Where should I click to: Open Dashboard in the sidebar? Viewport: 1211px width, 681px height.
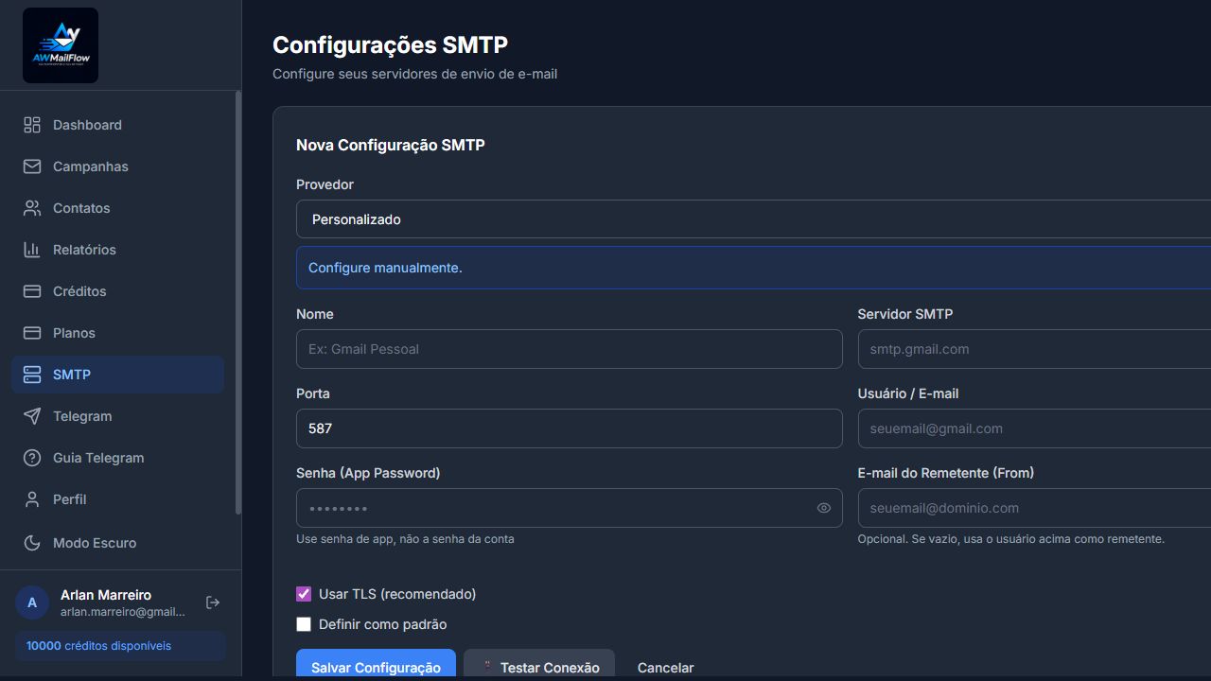point(117,125)
